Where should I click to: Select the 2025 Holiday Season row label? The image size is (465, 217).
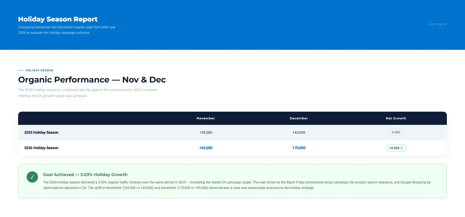pyautogui.click(x=41, y=133)
